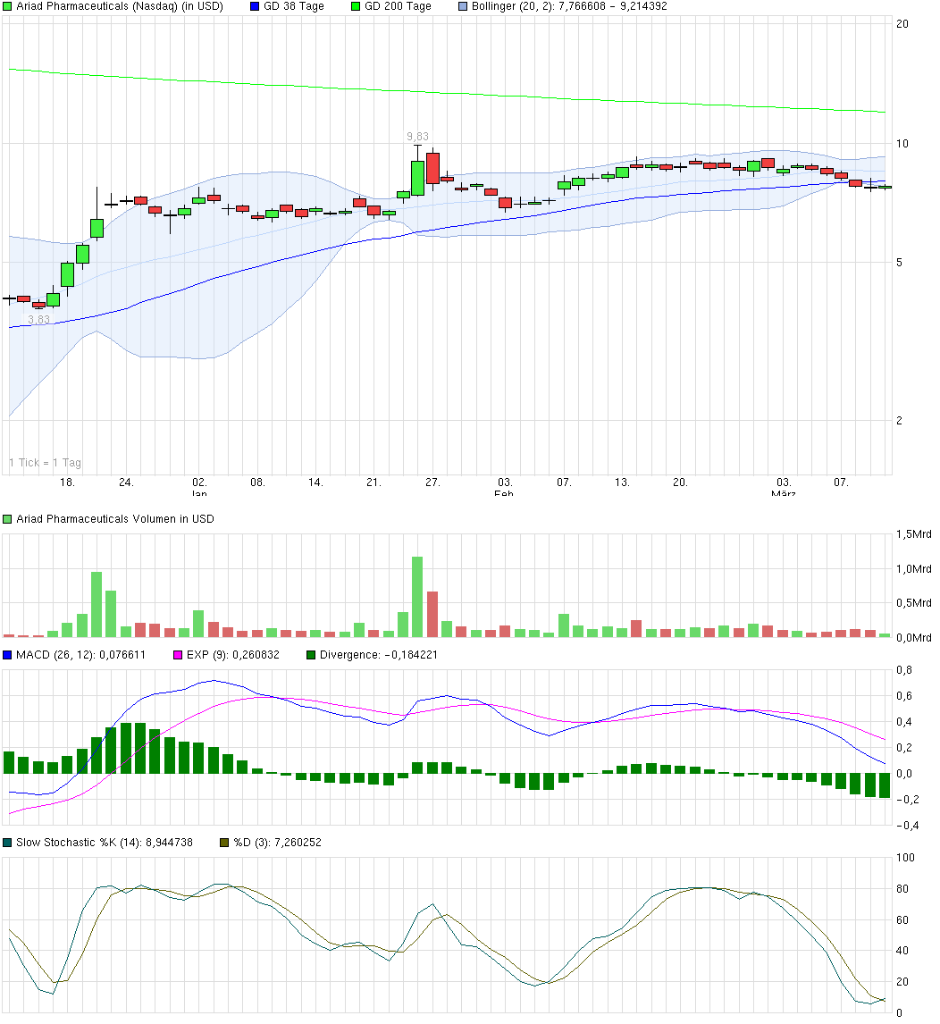Click the blue GD 38 Tage legend square

(x=253, y=6)
